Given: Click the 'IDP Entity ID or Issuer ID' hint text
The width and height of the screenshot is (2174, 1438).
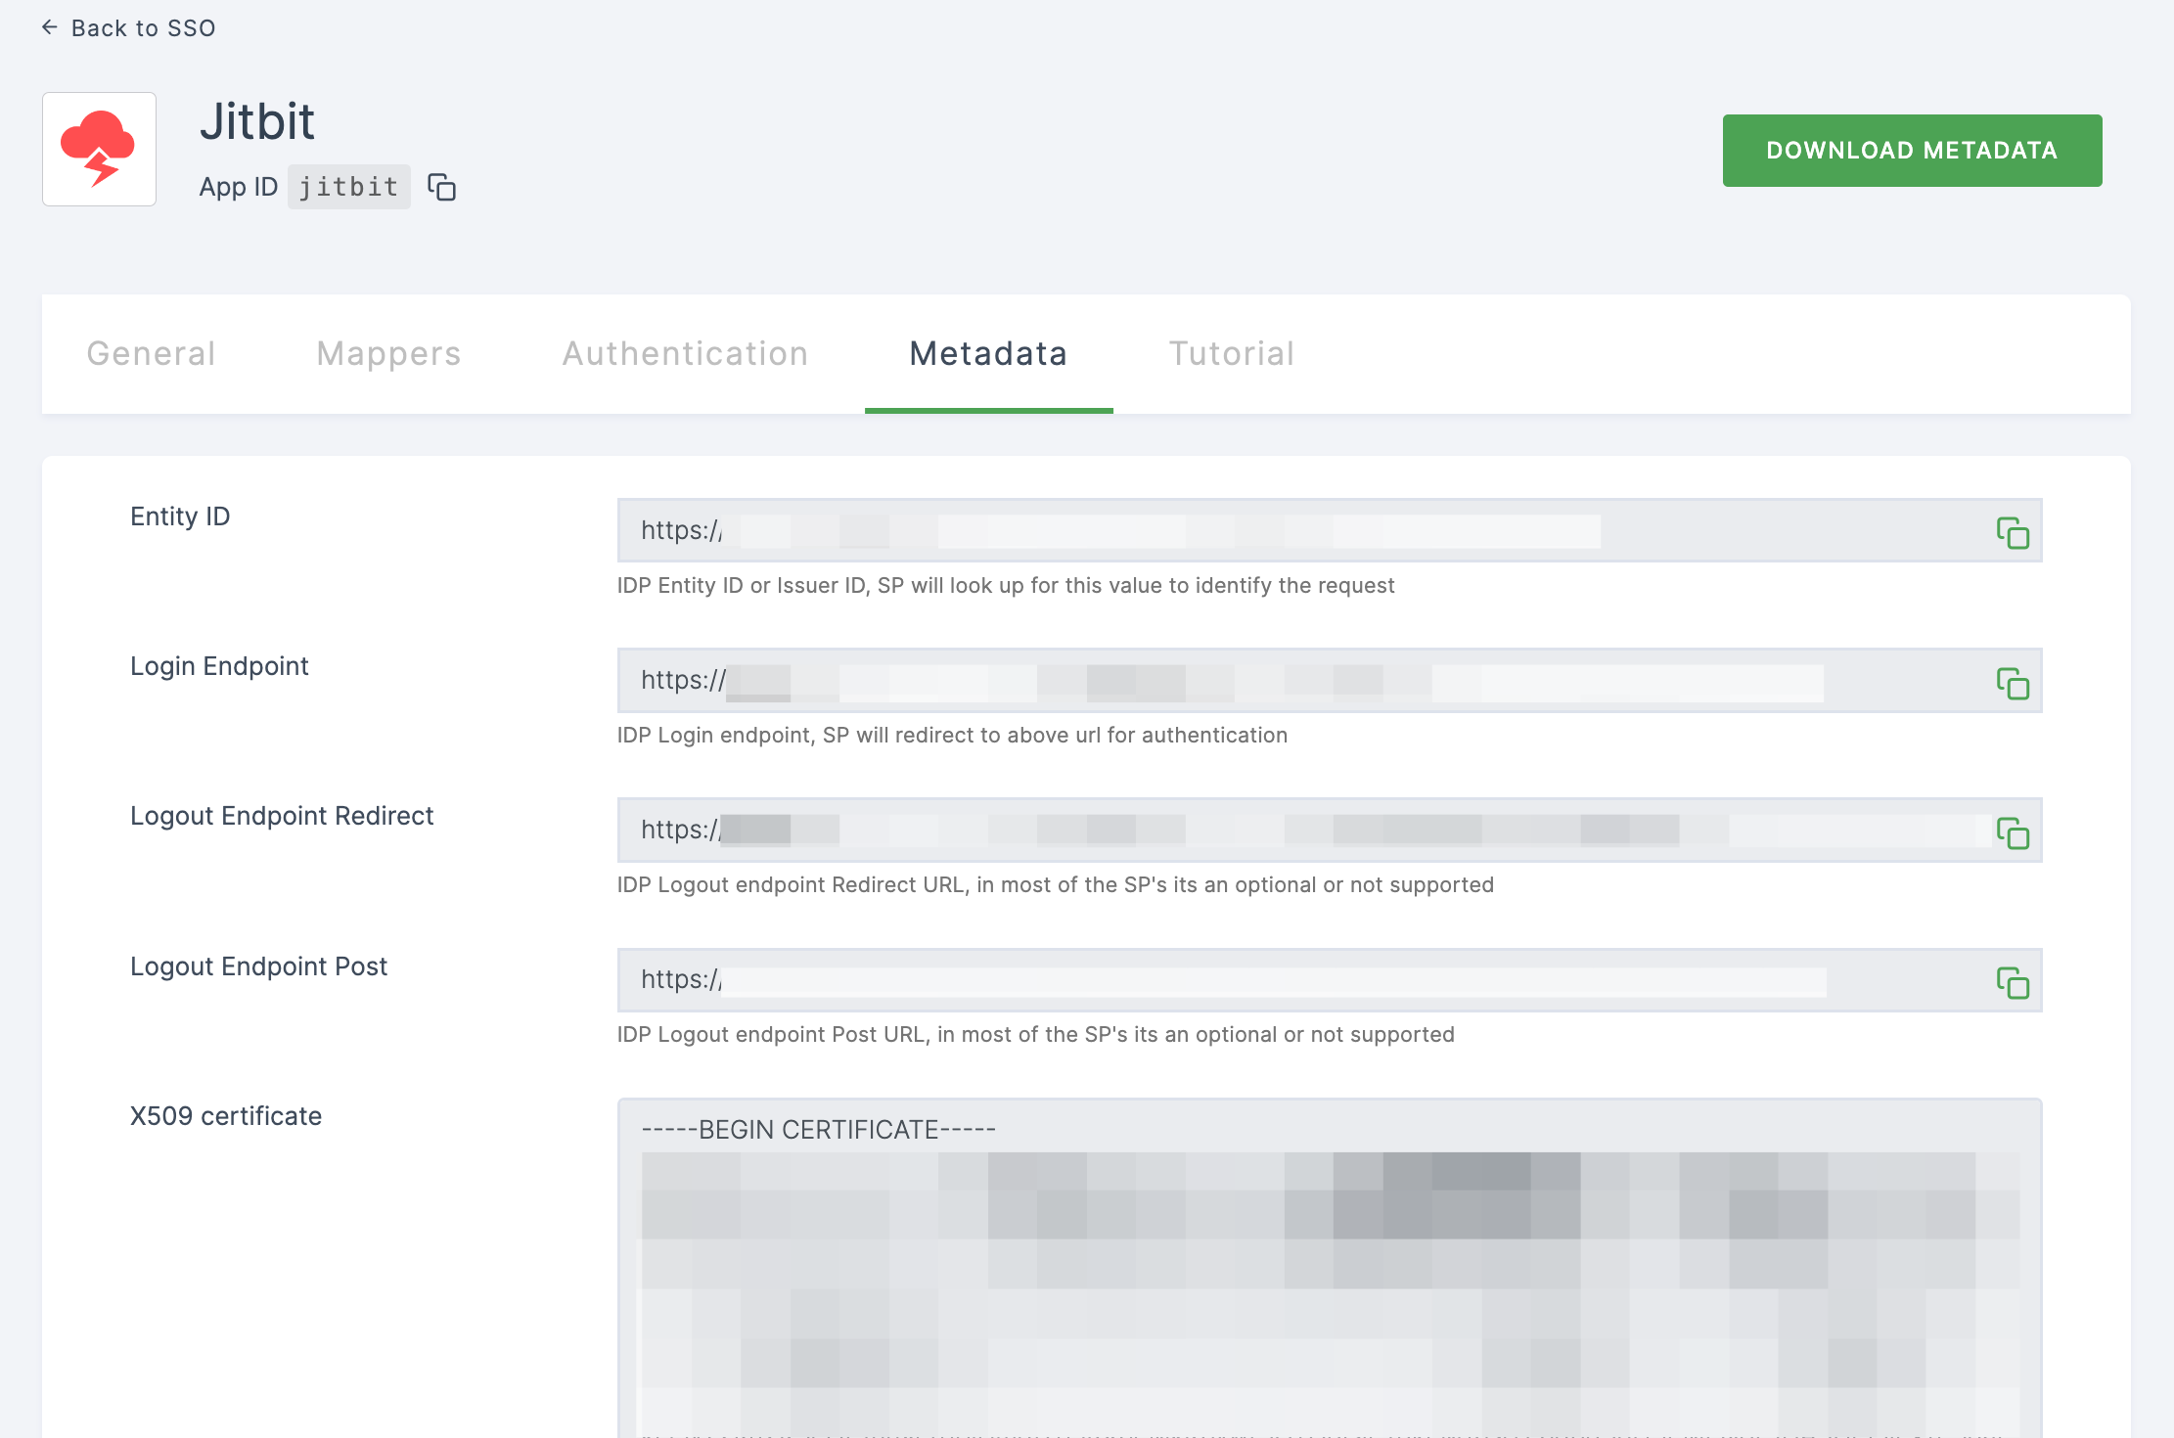Looking at the screenshot, I should 1006,585.
